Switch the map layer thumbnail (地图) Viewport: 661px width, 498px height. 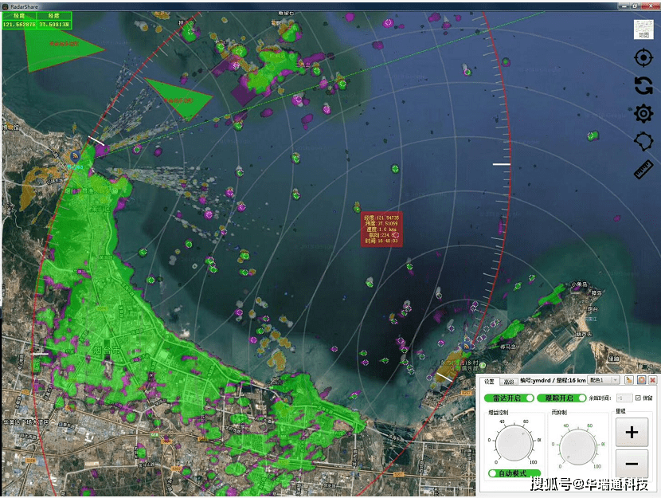(643, 29)
